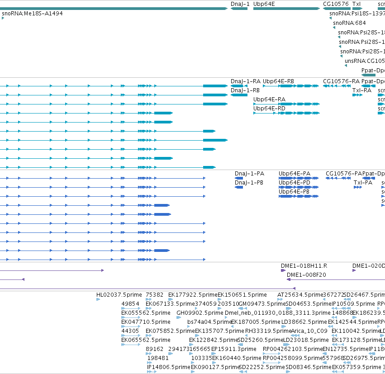Click the Ubp64E-RA transcript label
385x374 pixels.
(x=269, y=99)
